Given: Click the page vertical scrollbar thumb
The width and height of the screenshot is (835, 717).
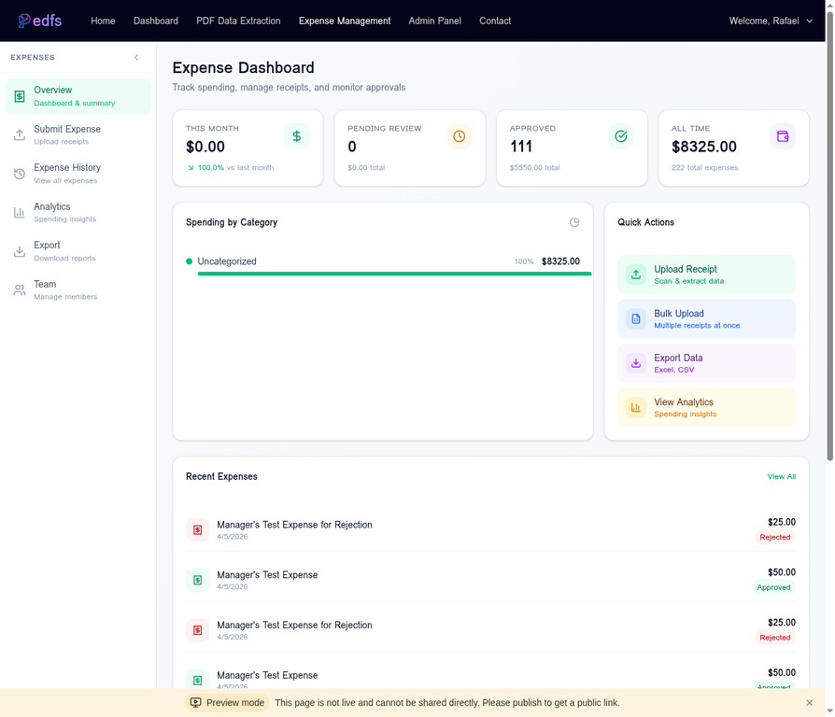Looking at the screenshot, I should 829,234.
